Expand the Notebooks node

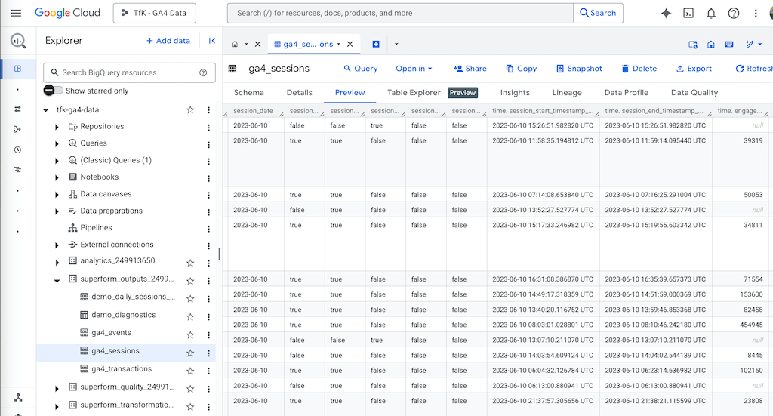57,177
